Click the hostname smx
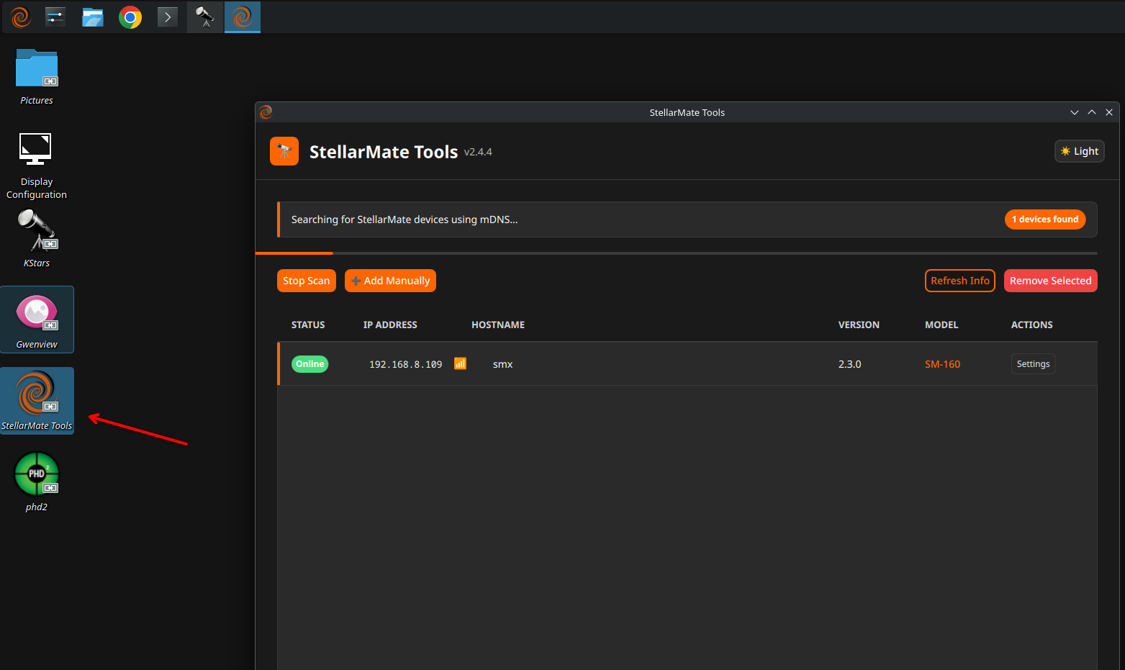1125x670 pixels. (503, 364)
